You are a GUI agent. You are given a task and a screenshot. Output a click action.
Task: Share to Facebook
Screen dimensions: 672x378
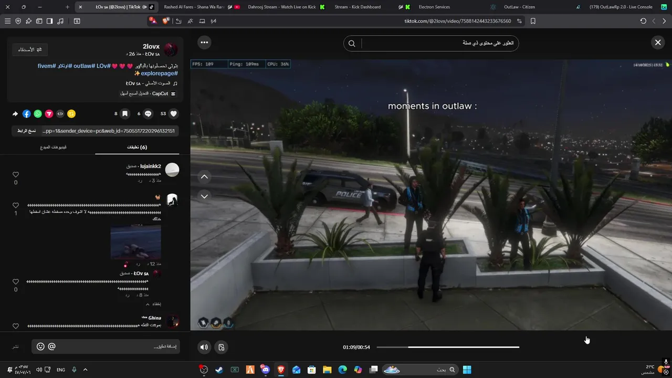coord(27,113)
